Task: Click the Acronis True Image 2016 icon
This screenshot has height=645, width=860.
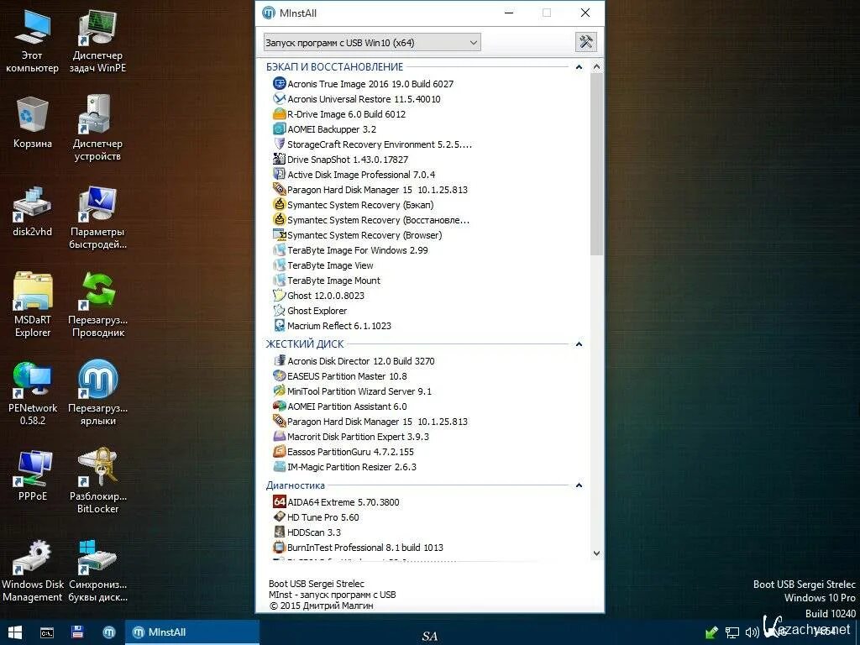Action: 279,83
